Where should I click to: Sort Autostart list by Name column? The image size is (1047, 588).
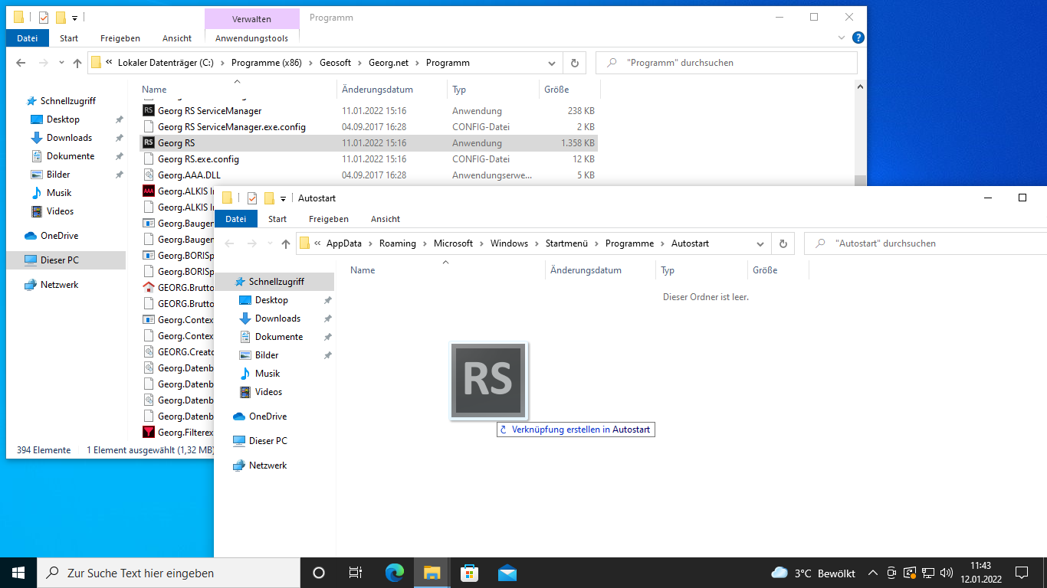pos(443,270)
